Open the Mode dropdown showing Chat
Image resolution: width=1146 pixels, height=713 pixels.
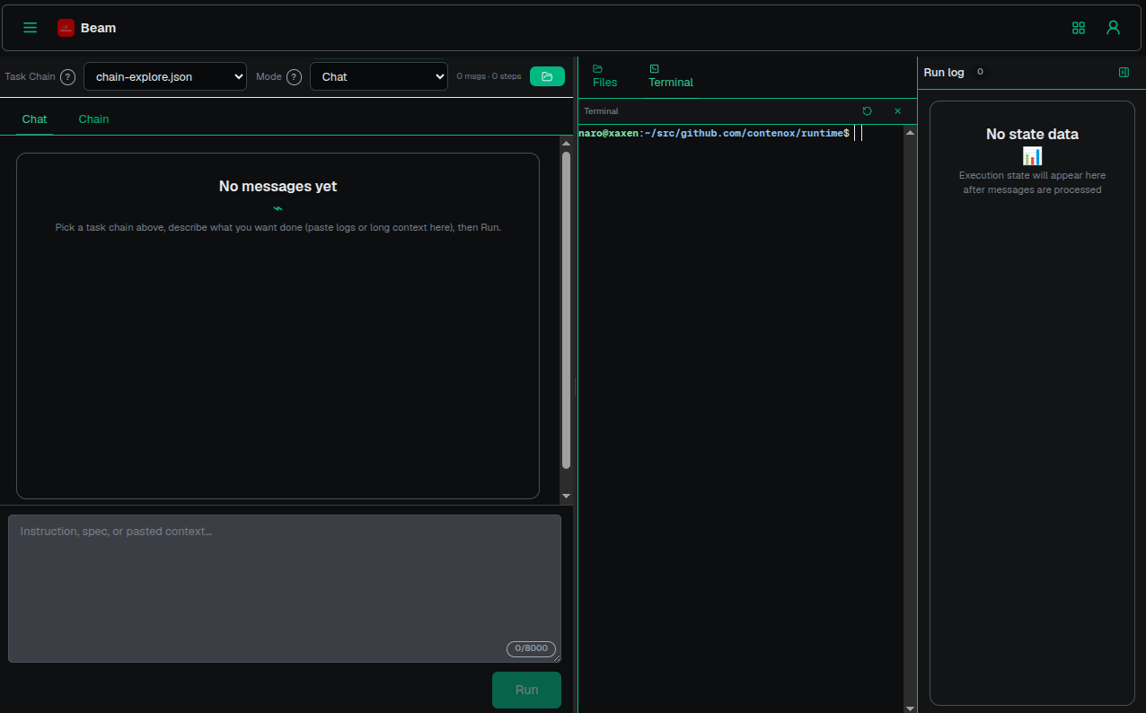[x=378, y=76]
